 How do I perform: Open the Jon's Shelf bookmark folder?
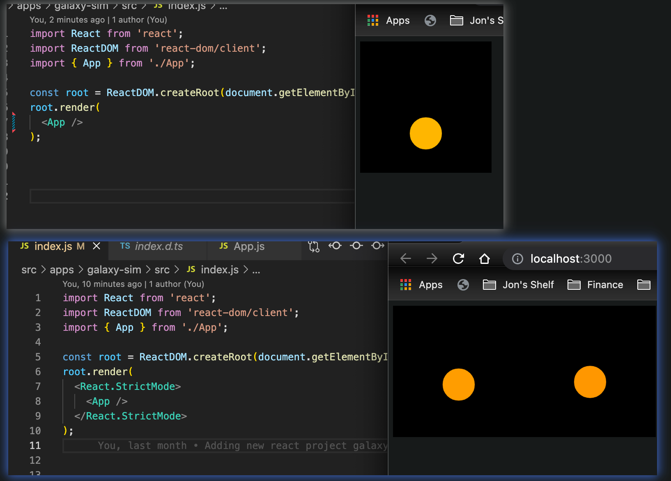(518, 285)
